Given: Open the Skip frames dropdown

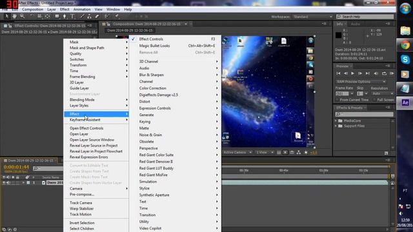Looking at the screenshot, I should (366, 93).
